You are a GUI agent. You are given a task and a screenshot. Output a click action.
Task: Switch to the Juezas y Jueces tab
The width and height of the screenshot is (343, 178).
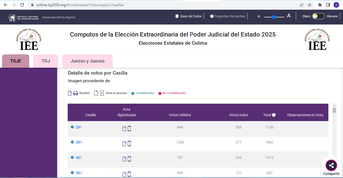click(x=87, y=61)
